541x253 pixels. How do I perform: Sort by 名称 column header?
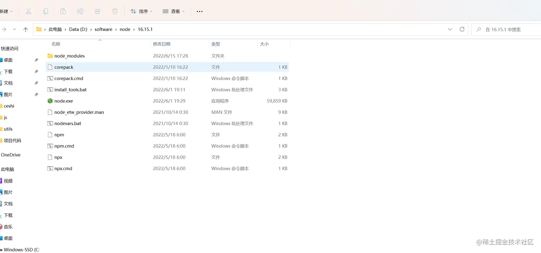[56, 44]
